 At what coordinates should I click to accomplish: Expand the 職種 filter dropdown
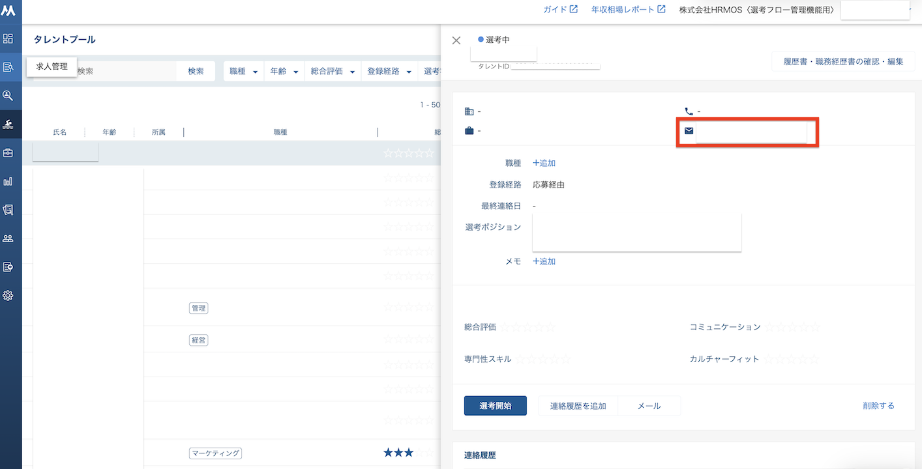click(244, 71)
